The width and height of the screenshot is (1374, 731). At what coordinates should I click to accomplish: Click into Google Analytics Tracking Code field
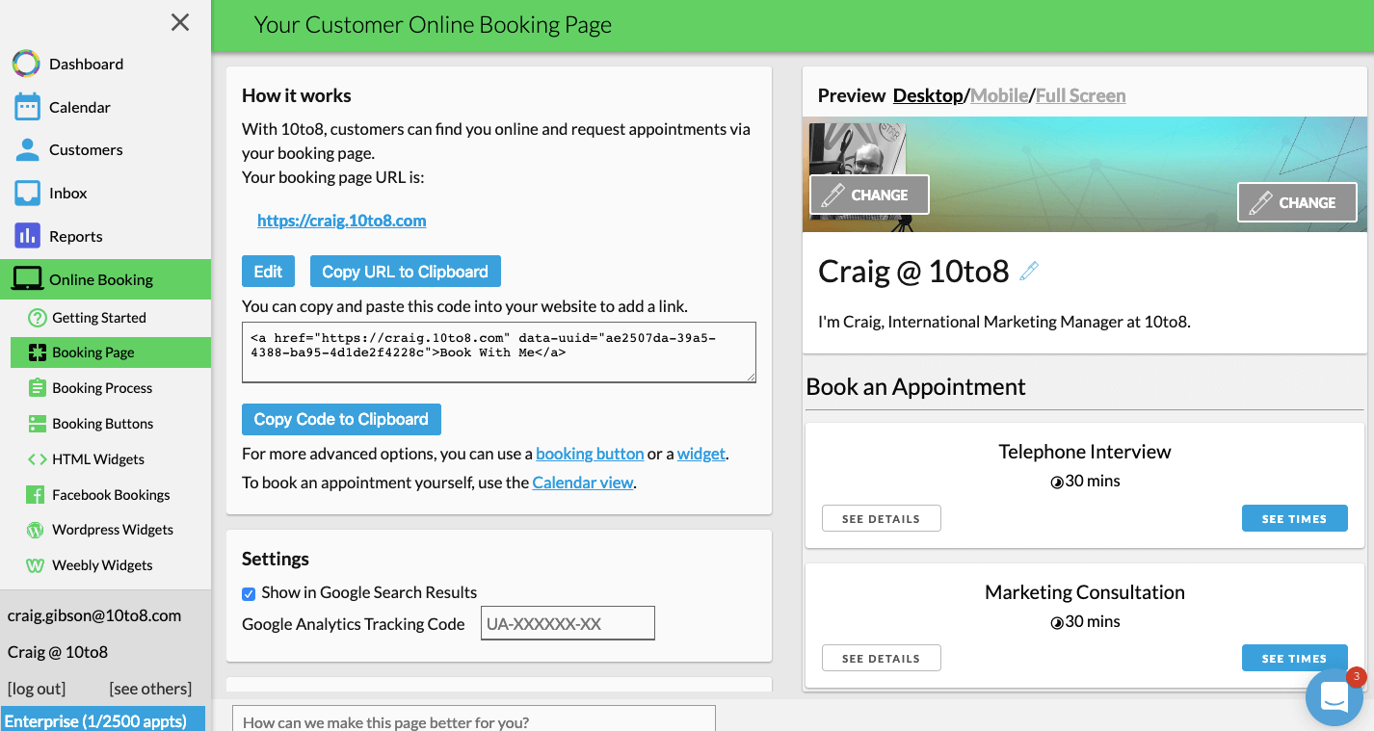tap(568, 624)
